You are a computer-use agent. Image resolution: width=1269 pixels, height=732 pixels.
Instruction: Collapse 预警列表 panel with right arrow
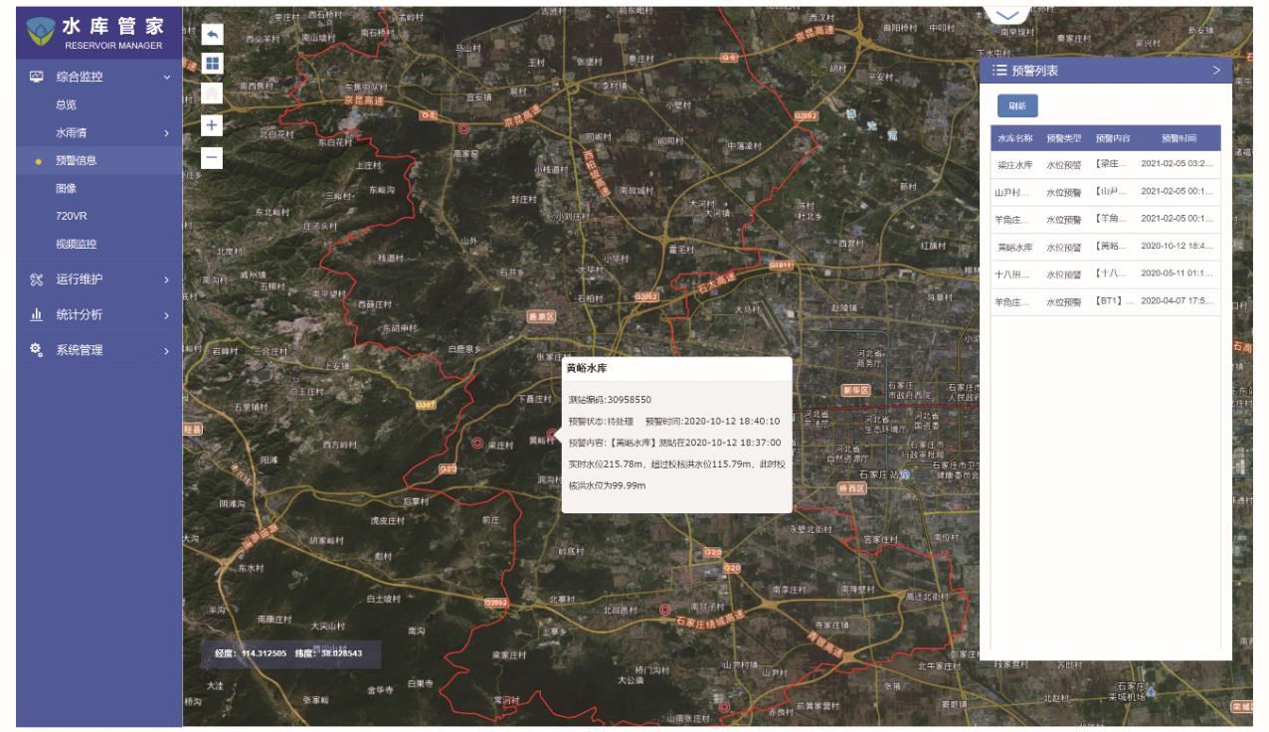pos(1215,70)
